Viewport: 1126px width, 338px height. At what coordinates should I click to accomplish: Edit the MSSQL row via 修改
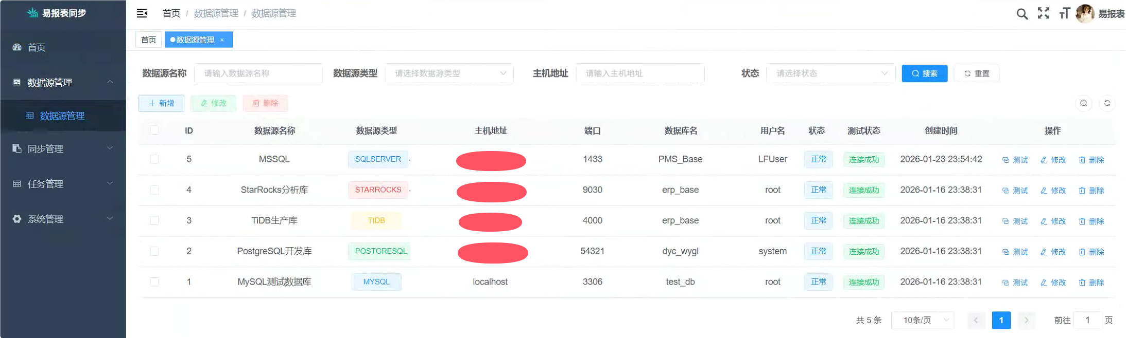(x=1053, y=160)
